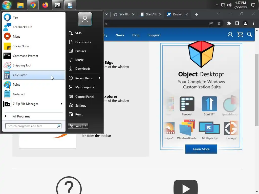This screenshot has width=259, height=194.
Task: Open Maps in the Start menu
Action: pyautogui.click(x=34, y=36)
